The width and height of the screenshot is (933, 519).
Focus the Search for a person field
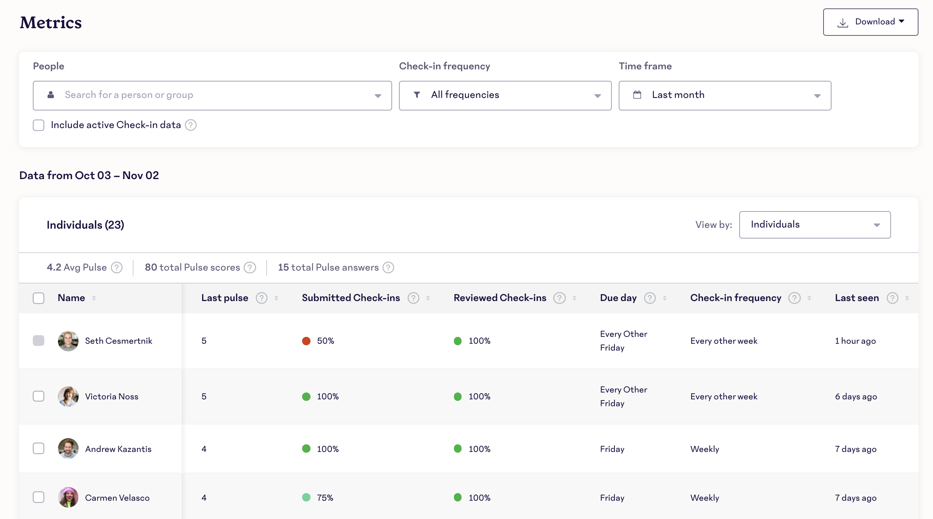[x=212, y=96]
